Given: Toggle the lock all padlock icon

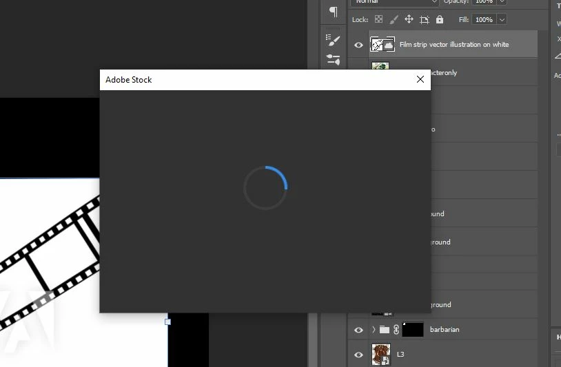Looking at the screenshot, I should pos(440,19).
